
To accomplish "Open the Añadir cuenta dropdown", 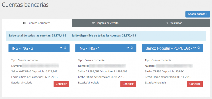I will pyautogui.click(x=198, y=14).
